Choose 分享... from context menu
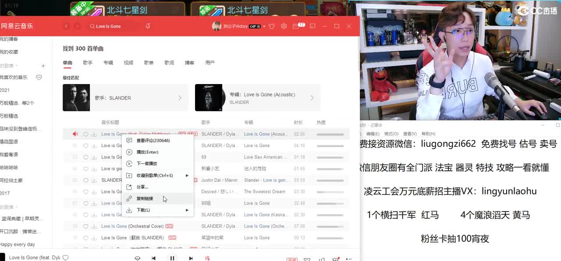This screenshot has width=561, height=261. coord(142,187)
